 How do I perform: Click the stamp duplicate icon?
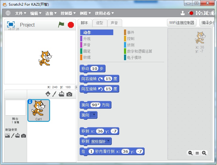(183, 13)
